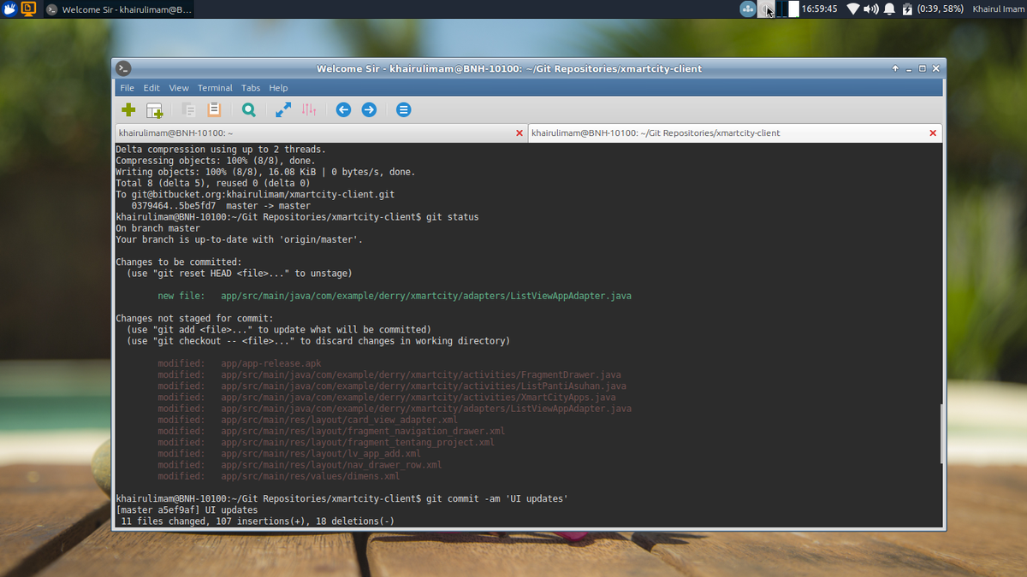Click the Welcome Sir taskbar window button

(x=119, y=9)
